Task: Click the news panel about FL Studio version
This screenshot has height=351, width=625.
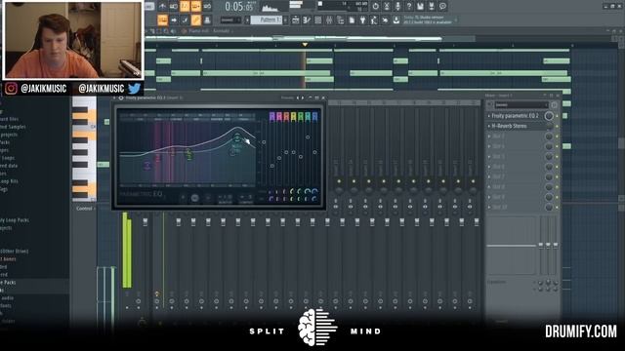Action: click(428, 19)
